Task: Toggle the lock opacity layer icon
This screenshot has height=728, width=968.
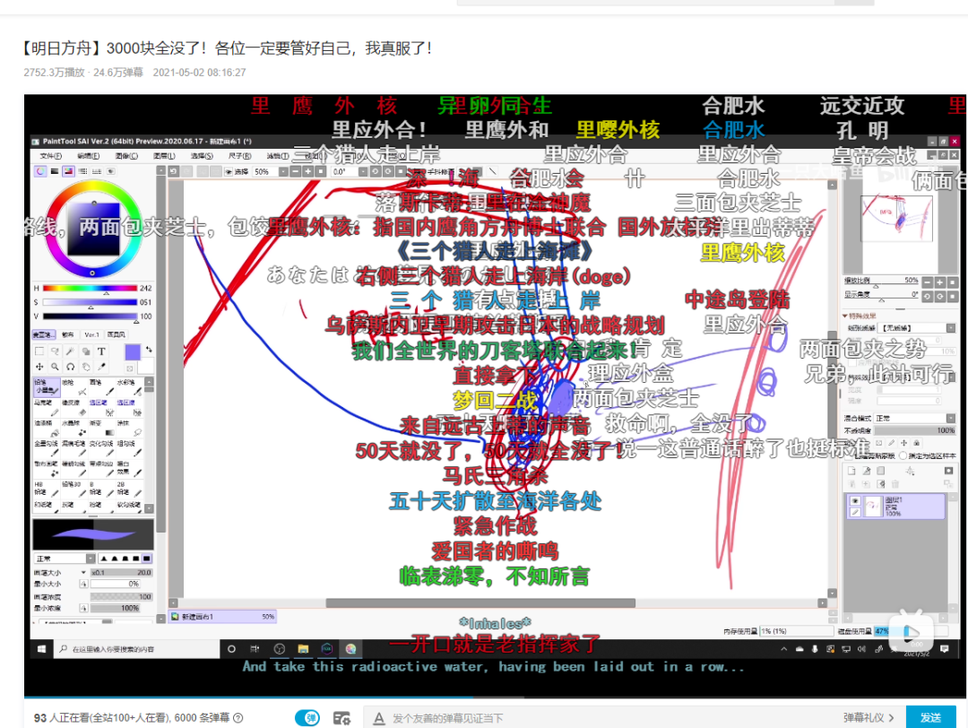Action: coord(879,443)
